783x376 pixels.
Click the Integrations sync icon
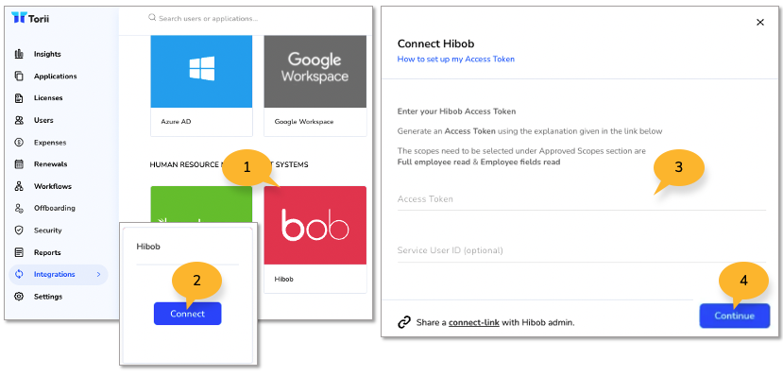(x=19, y=274)
